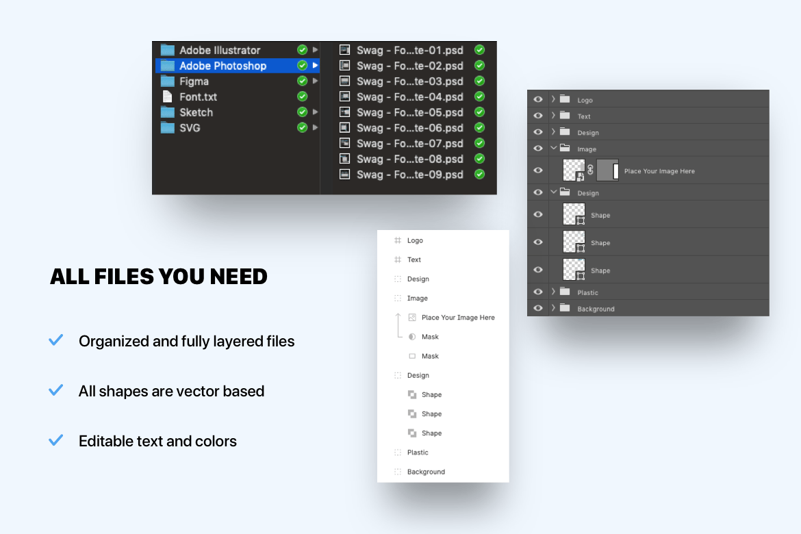This screenshot has width=801, height=534.
Task: Select the Image layer name in Figma list
Action: [x=418, y=298]
